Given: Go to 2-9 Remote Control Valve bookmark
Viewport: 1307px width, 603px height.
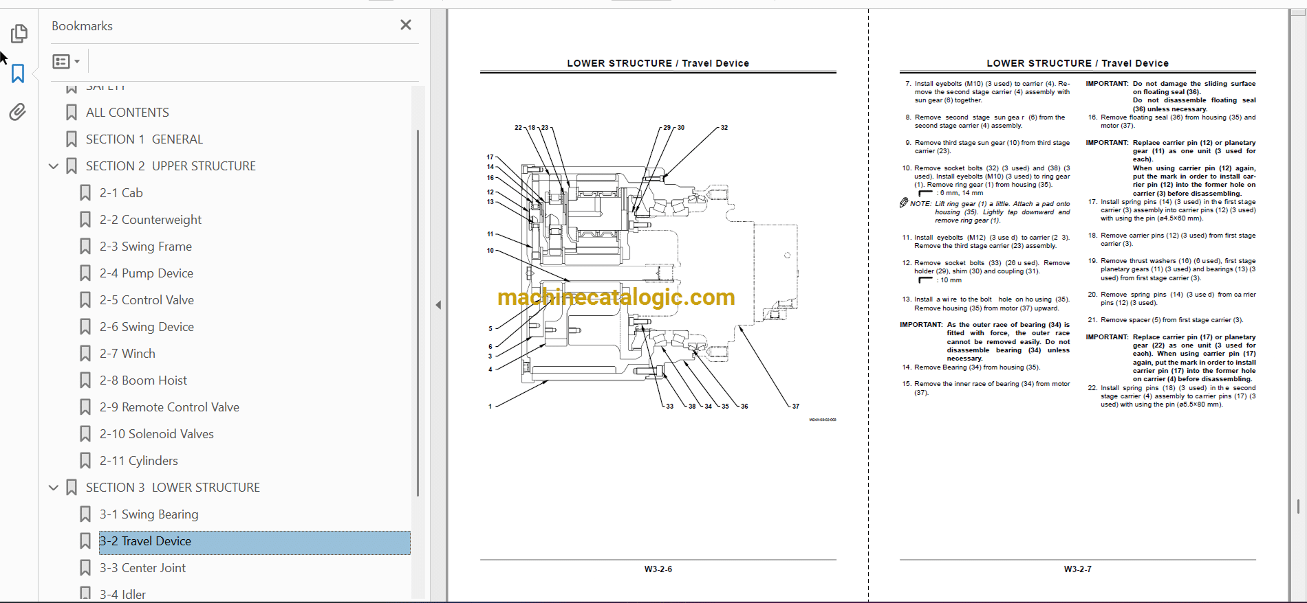Looking at the screenshot, I should (x=169, y=407).
